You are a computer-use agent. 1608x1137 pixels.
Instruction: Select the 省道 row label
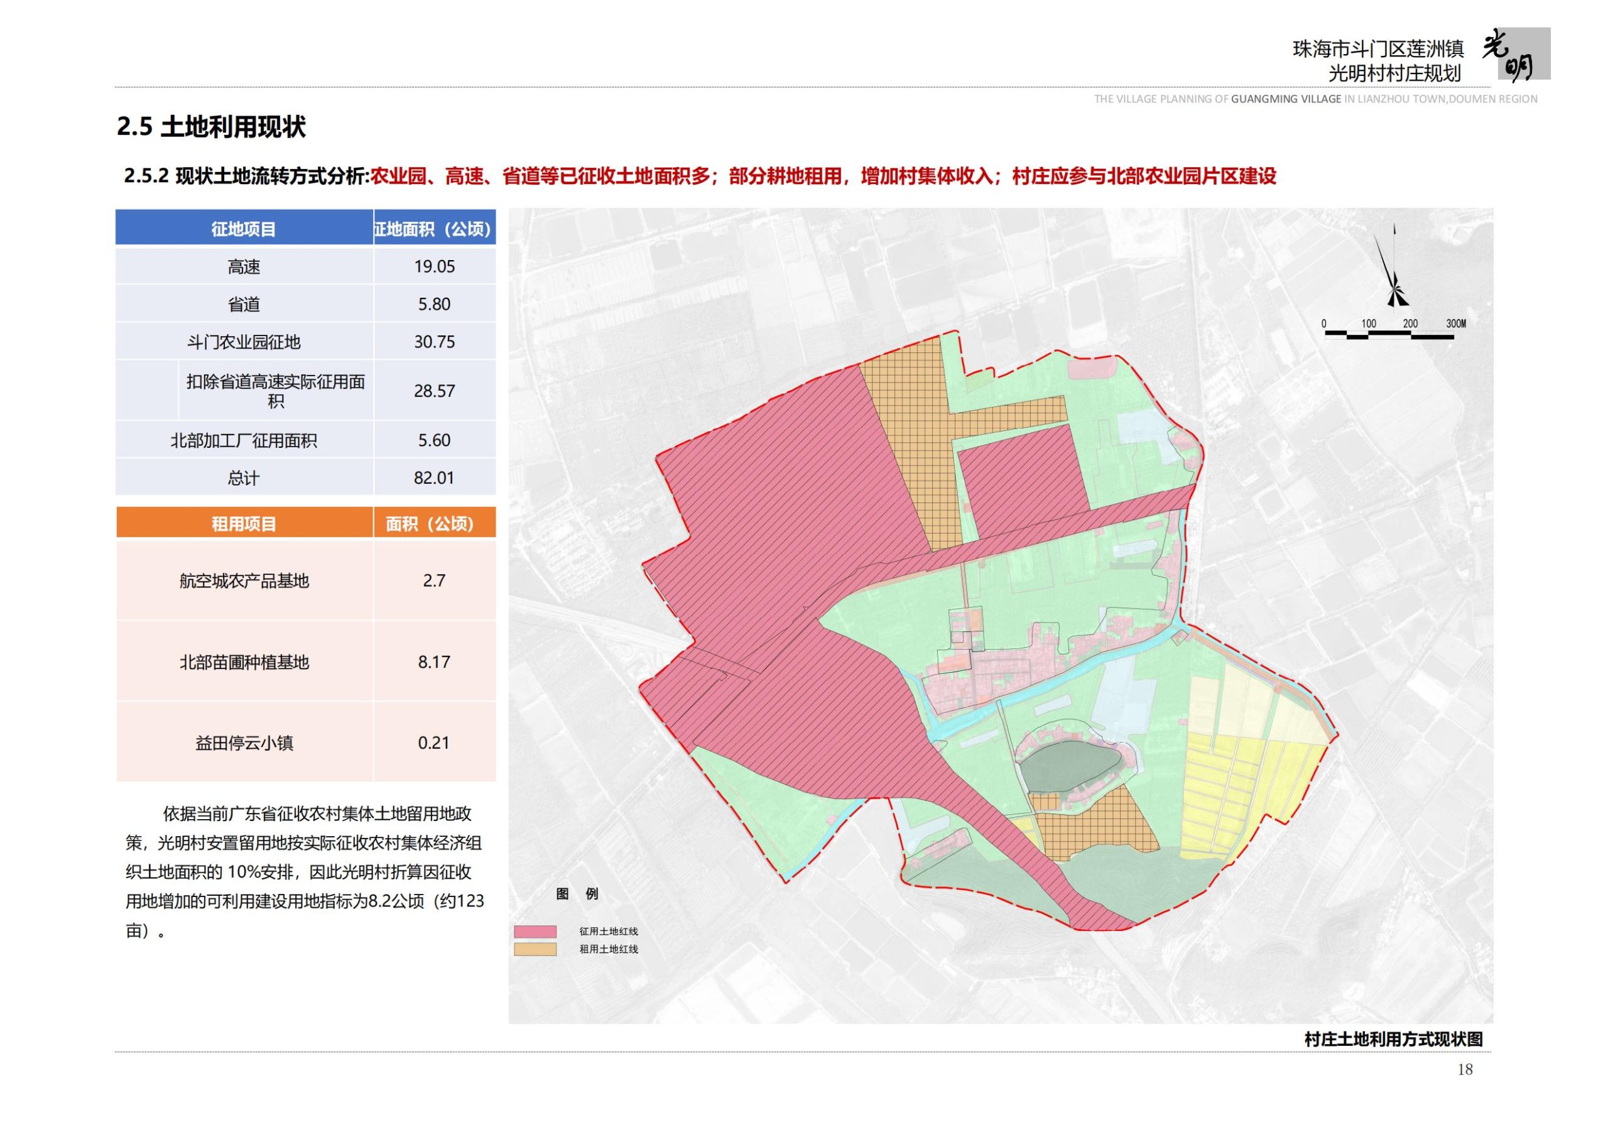244,304
